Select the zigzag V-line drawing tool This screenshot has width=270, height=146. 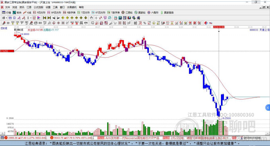115,23
